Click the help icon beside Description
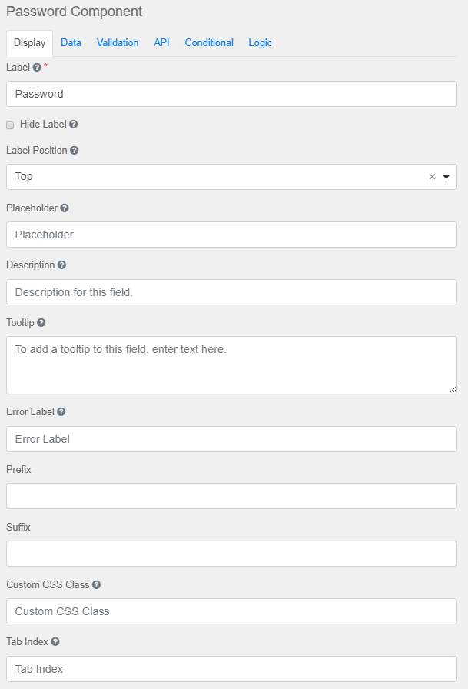 (x=63, y=265)
